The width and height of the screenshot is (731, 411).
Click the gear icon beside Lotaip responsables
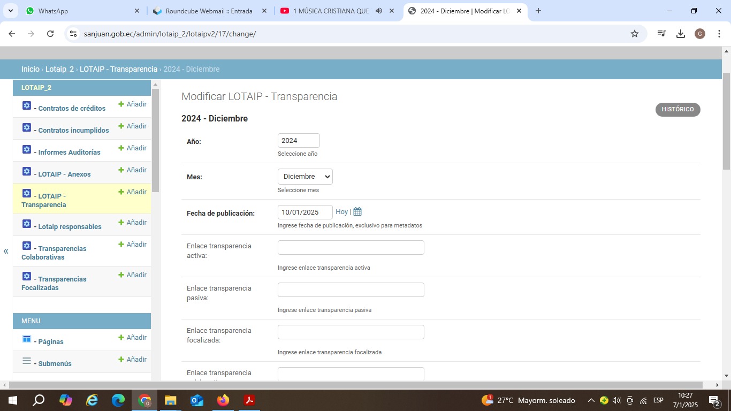pos(27,224)
